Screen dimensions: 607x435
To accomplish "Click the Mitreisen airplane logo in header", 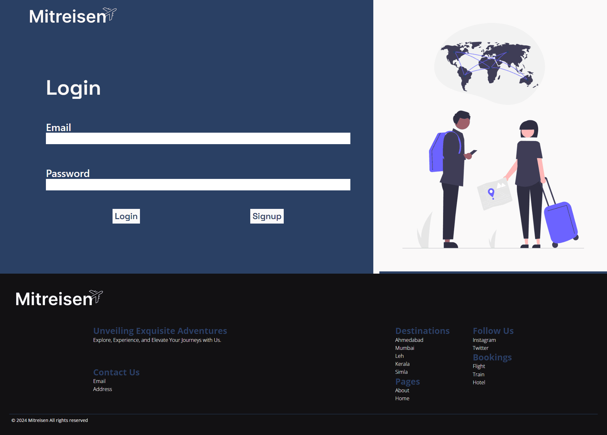I will [x=73, y=16].
